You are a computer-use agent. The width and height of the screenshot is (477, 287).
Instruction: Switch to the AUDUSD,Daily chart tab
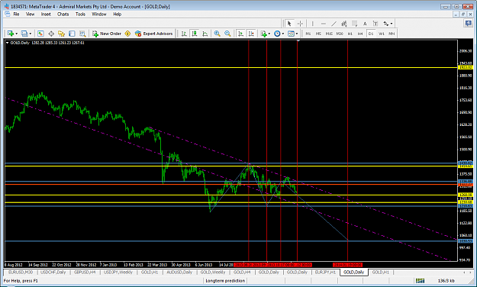(x=179, y=272)
